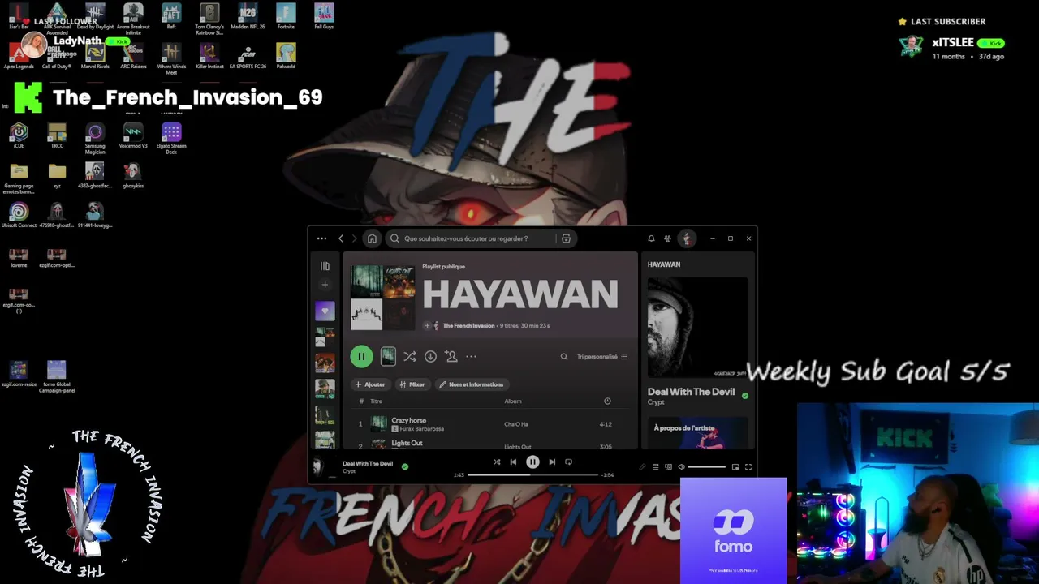Viewport: 1039px width, 584px height.
Task: Select the Ubisoft Connect desktop icon
Action: [19, 216]
